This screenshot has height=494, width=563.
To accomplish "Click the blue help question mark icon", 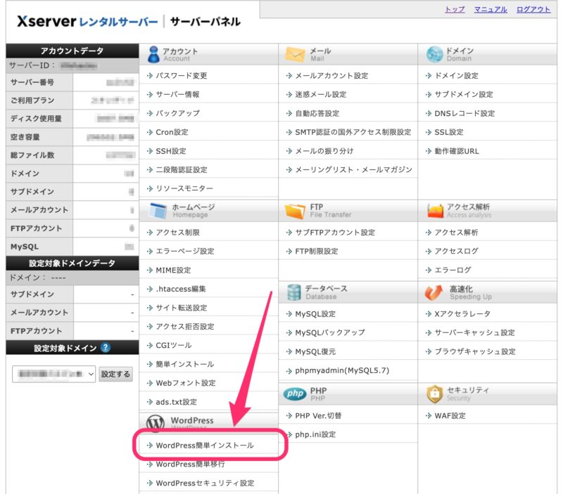I will pos(105,347).
